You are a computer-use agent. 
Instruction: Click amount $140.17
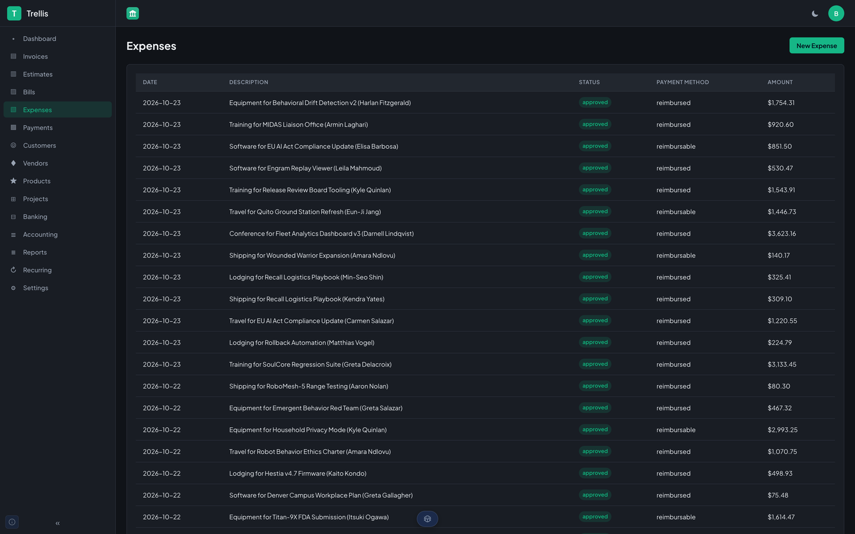click(x=779, y=256)
